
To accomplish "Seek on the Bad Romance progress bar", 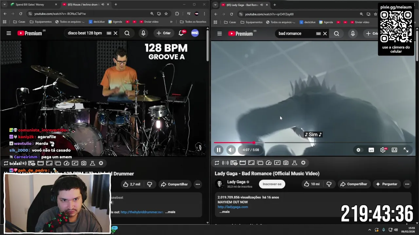I will (313, 143).
